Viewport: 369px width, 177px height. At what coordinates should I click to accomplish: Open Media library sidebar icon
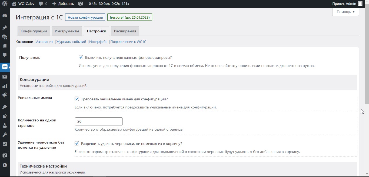[x=5, y=37]
